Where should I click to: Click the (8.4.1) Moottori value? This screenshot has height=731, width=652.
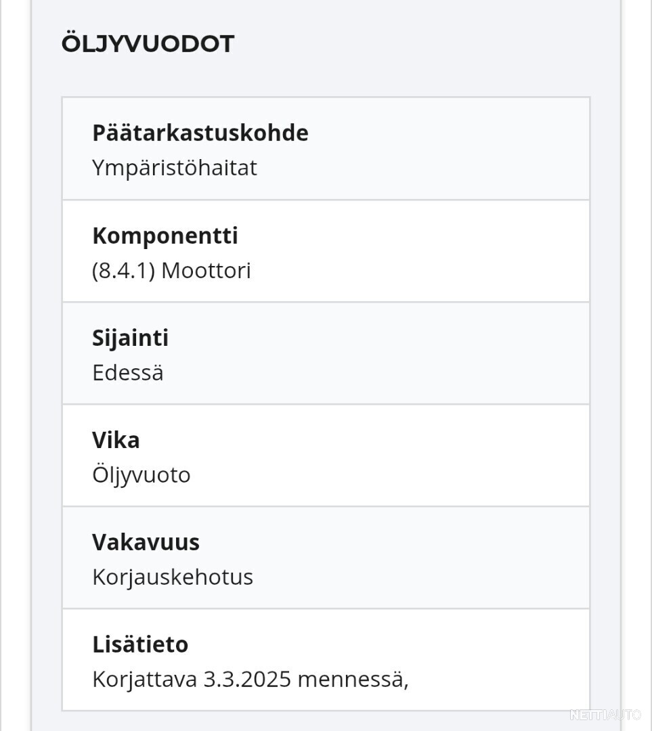click(171, 270)
